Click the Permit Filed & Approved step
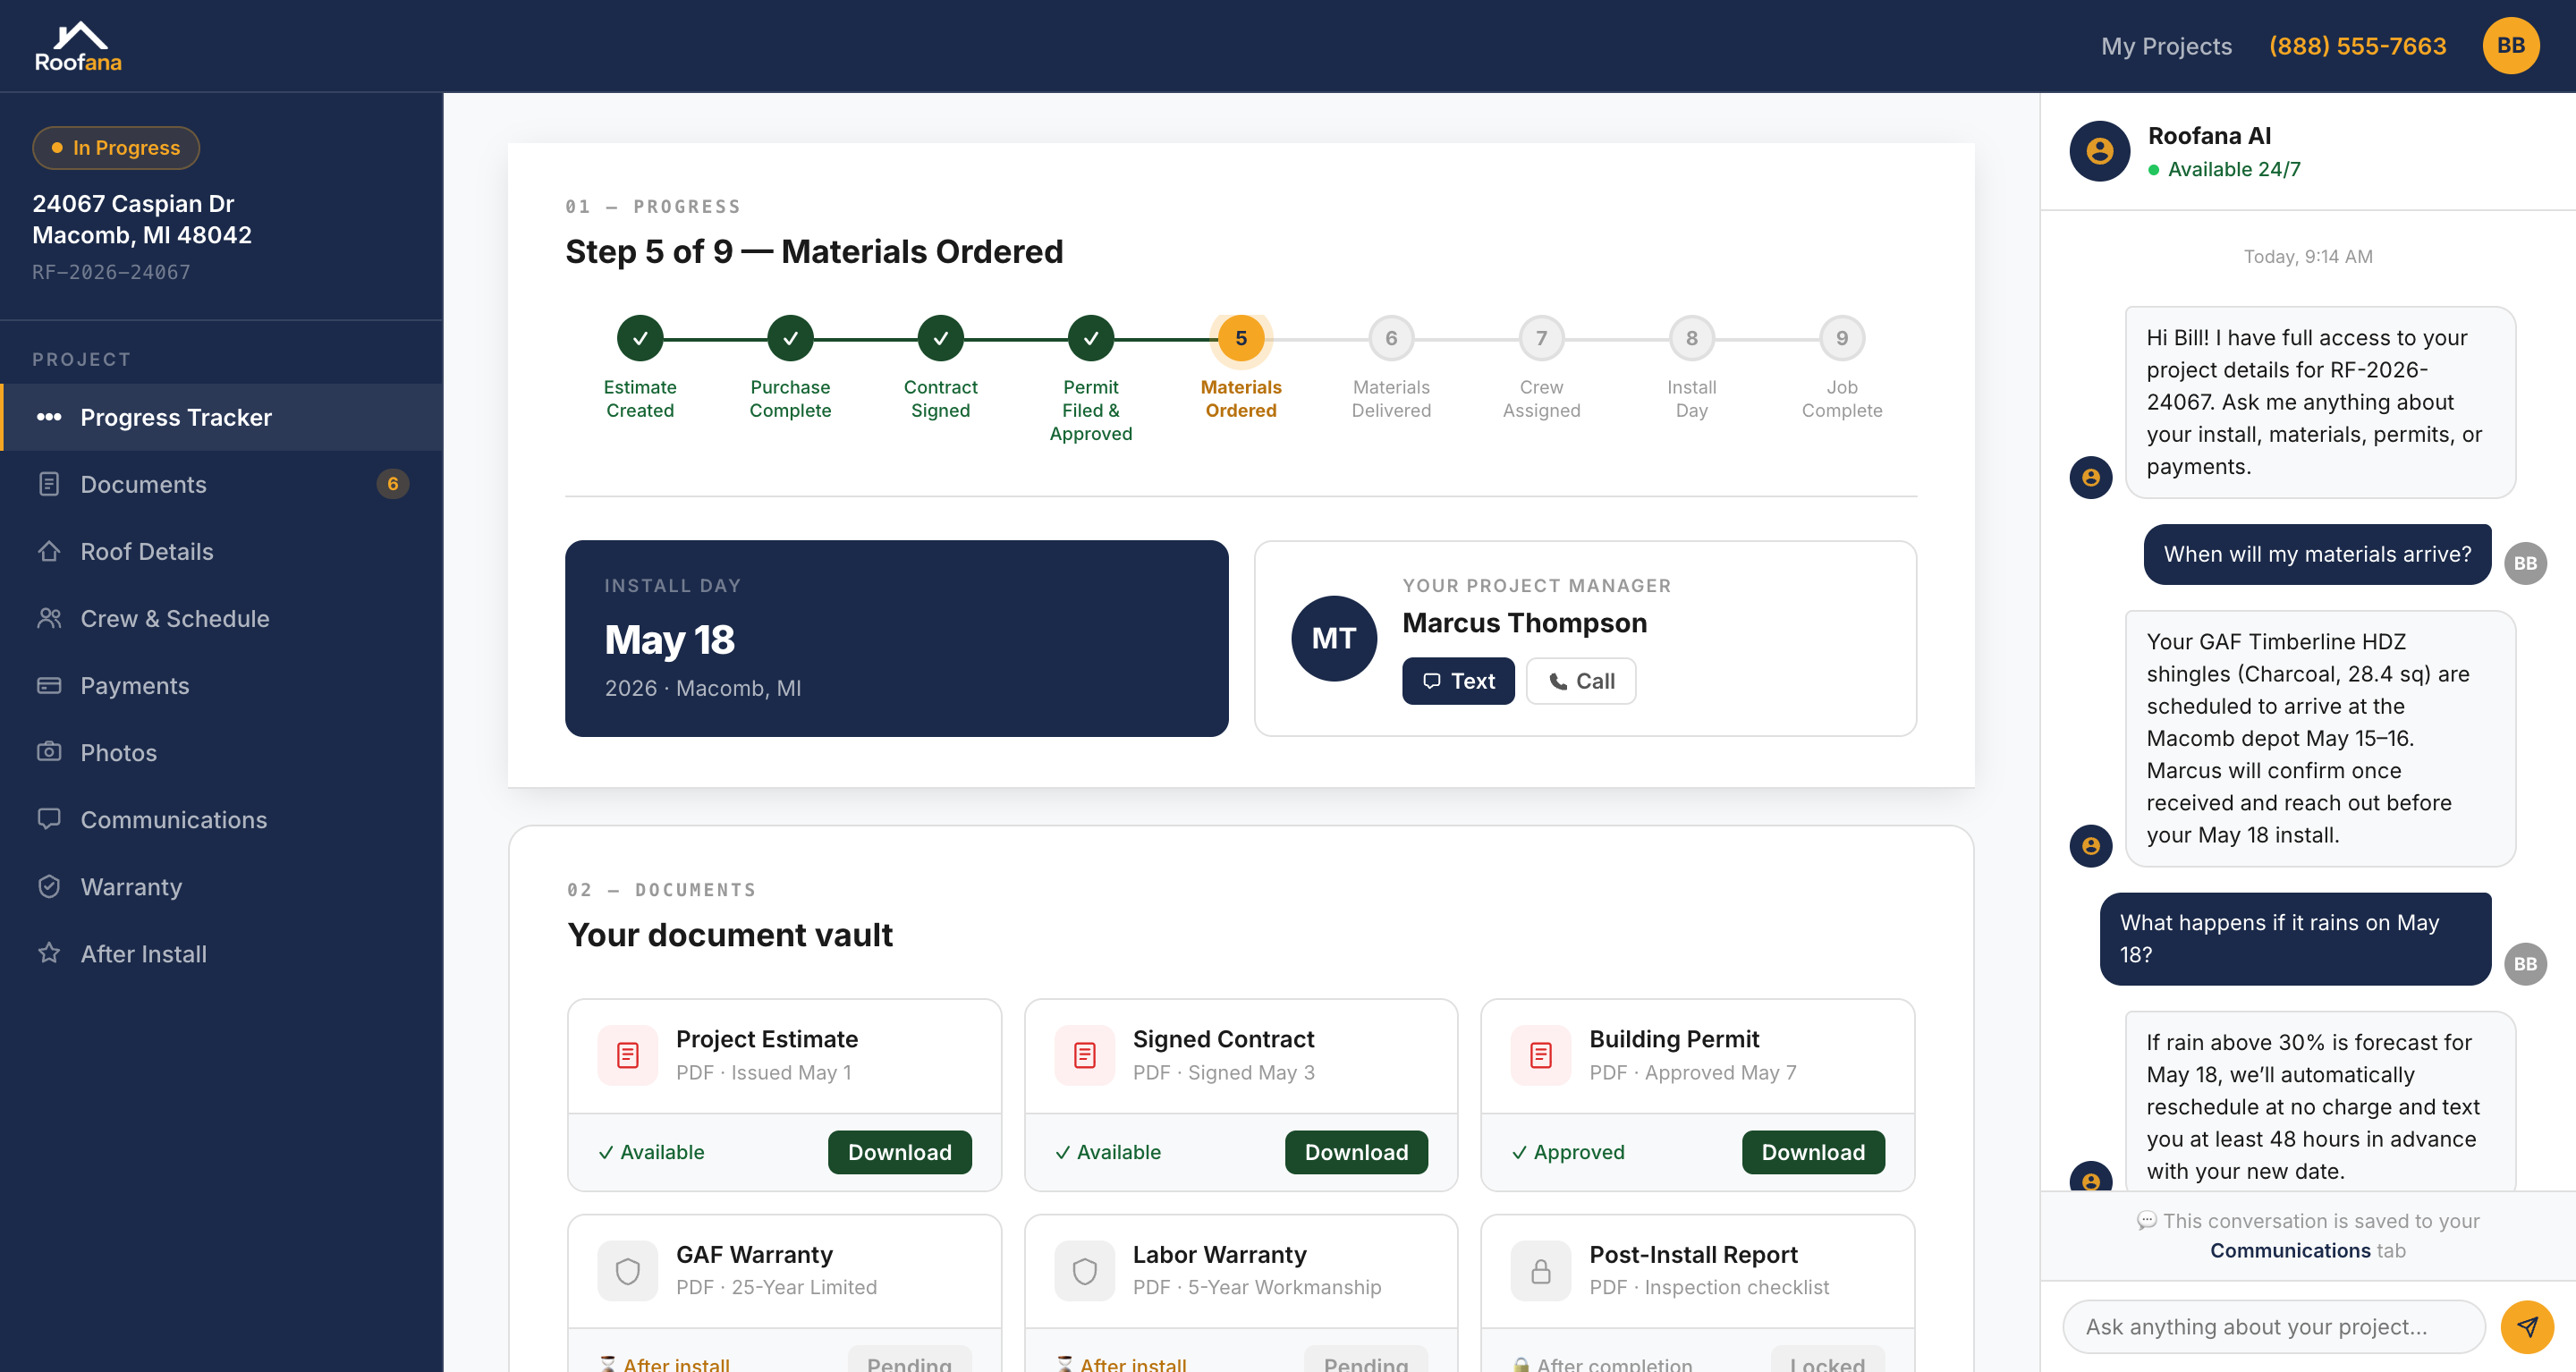The width and height of the screenshot is (2576, 1372). (x=1091, y=338)
